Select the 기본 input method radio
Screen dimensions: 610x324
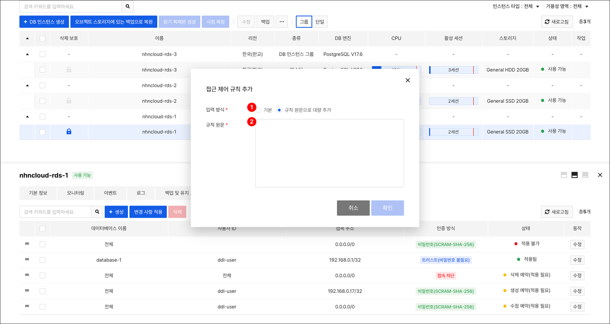coord(259,110)
